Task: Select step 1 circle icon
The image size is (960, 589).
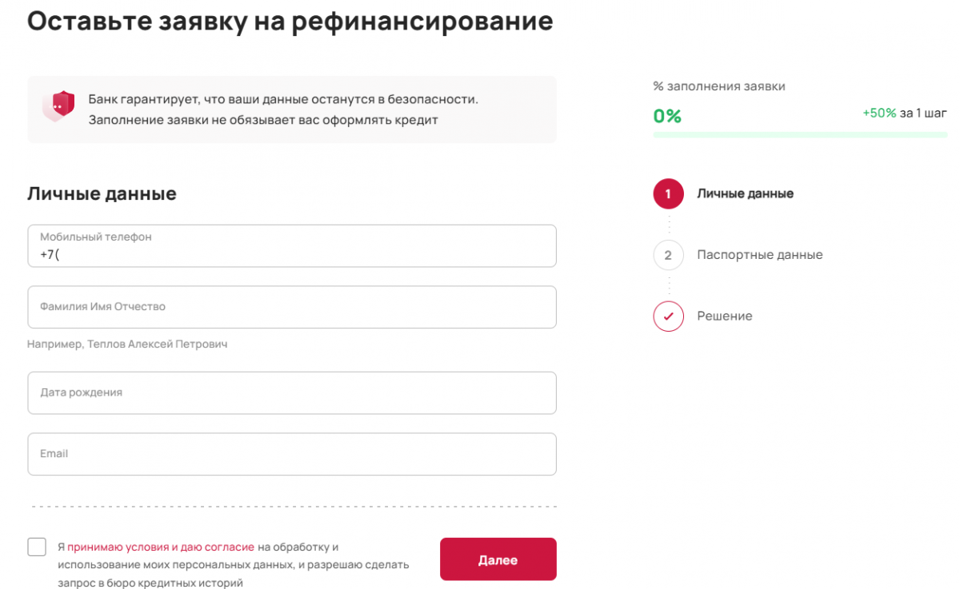Action: pos(668,193)
